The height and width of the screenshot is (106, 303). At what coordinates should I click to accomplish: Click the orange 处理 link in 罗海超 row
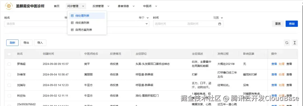pyautogui.click(x=282, y=64)
